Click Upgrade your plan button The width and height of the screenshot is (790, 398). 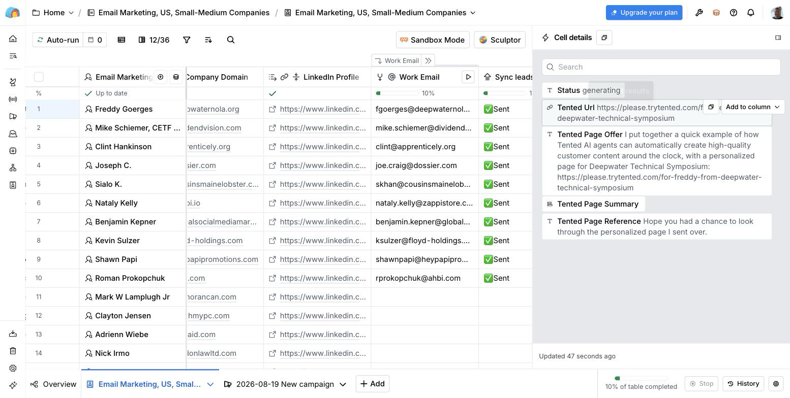644,13
